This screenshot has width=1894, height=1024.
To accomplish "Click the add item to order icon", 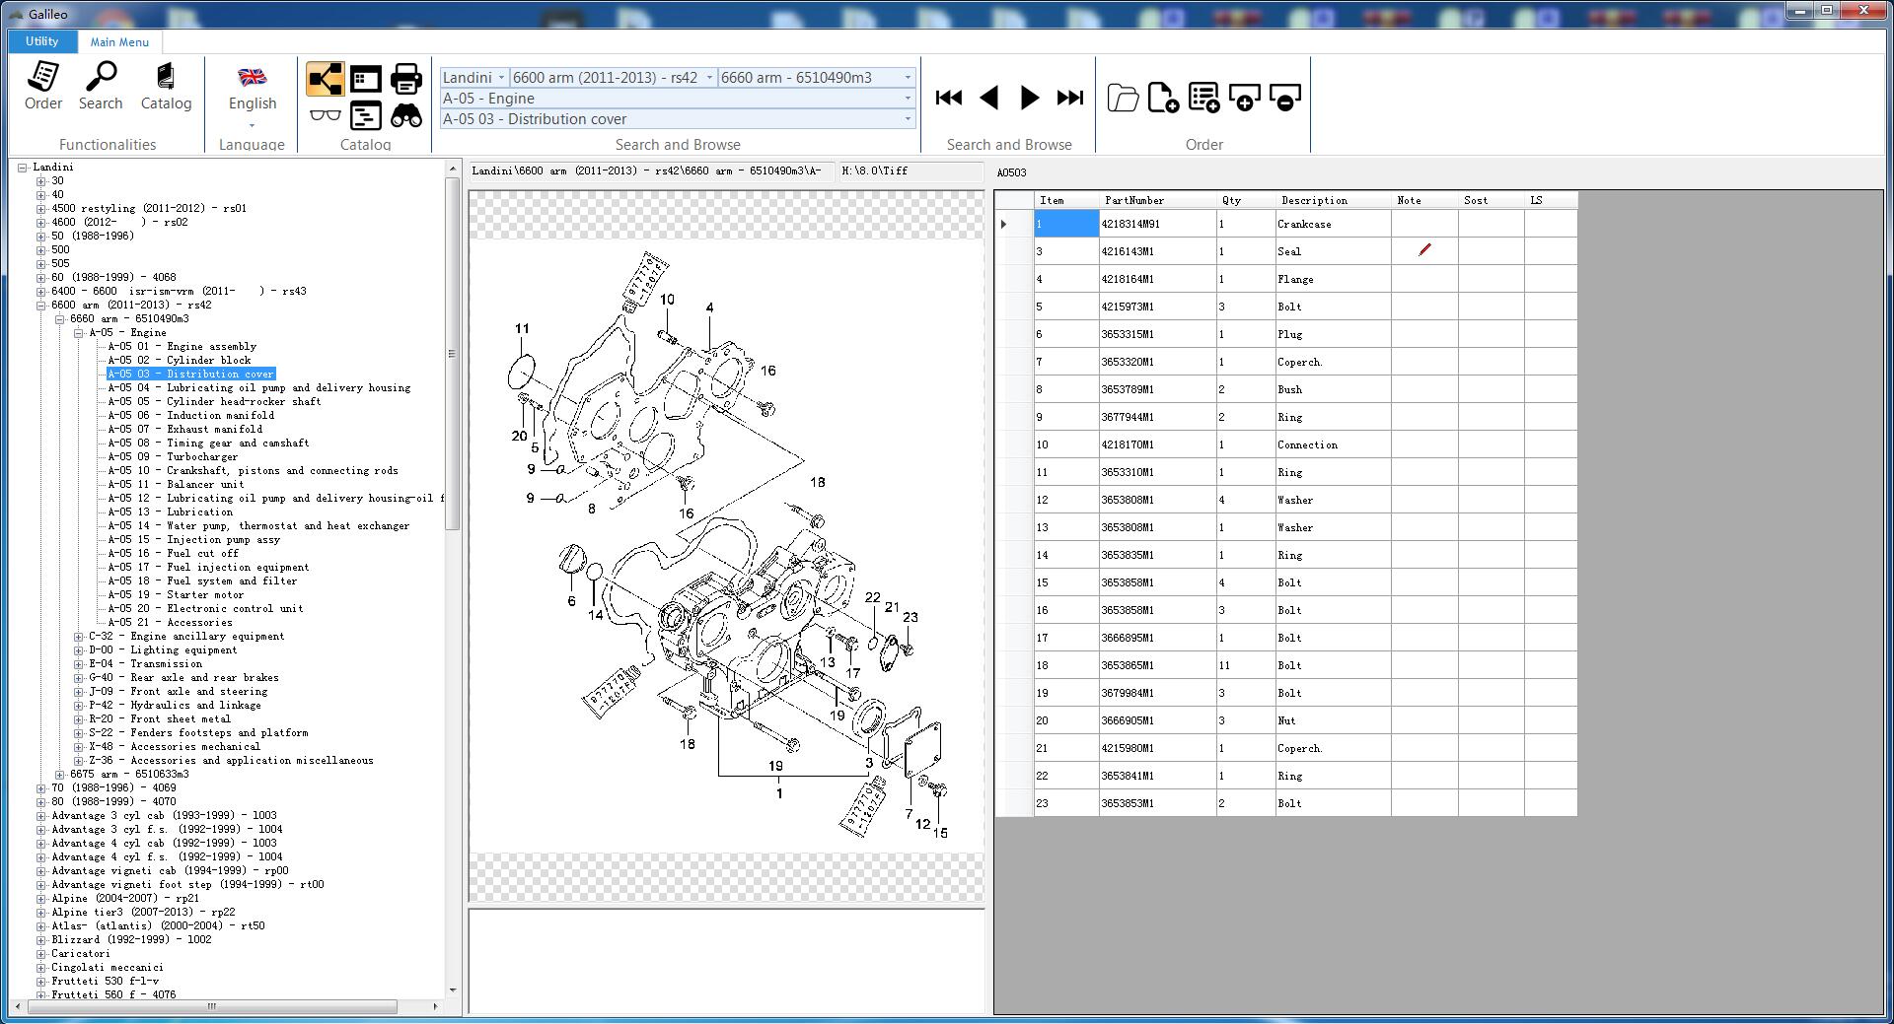I will tap(1244, 98).
